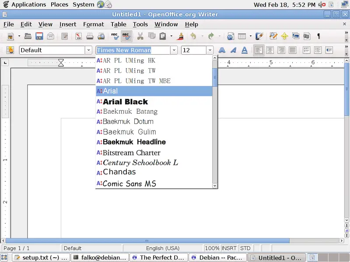Open the Apply Style dropdown arrow
Screen dimensions: 350x262
[x=89, y=50]
